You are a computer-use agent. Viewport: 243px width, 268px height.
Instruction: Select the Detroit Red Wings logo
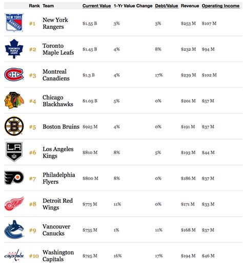pyautogui.click(x=14, y=204)
